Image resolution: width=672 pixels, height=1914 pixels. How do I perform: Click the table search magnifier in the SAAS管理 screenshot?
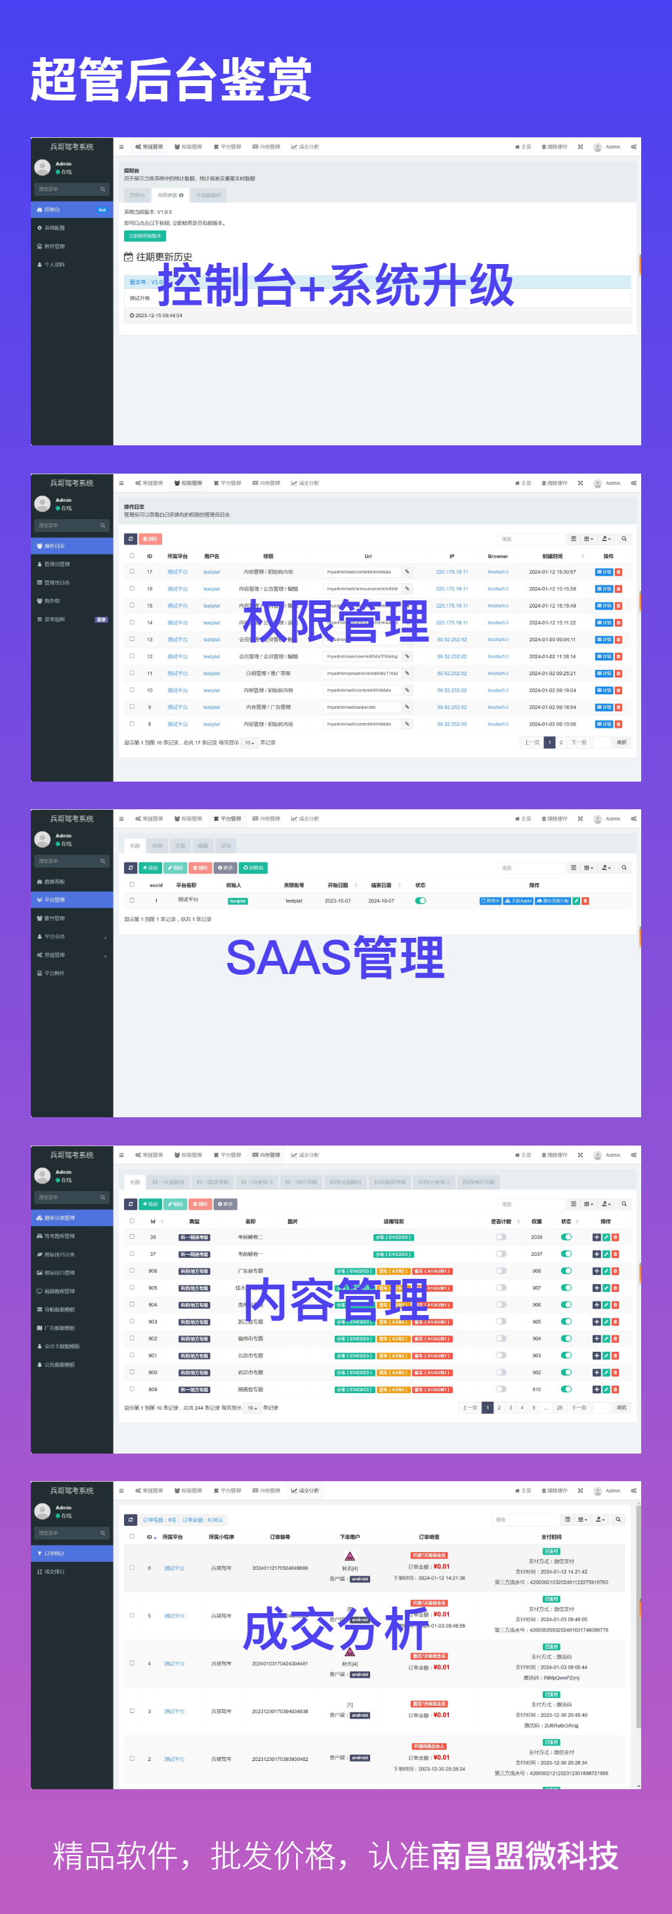tap(625, 868)
